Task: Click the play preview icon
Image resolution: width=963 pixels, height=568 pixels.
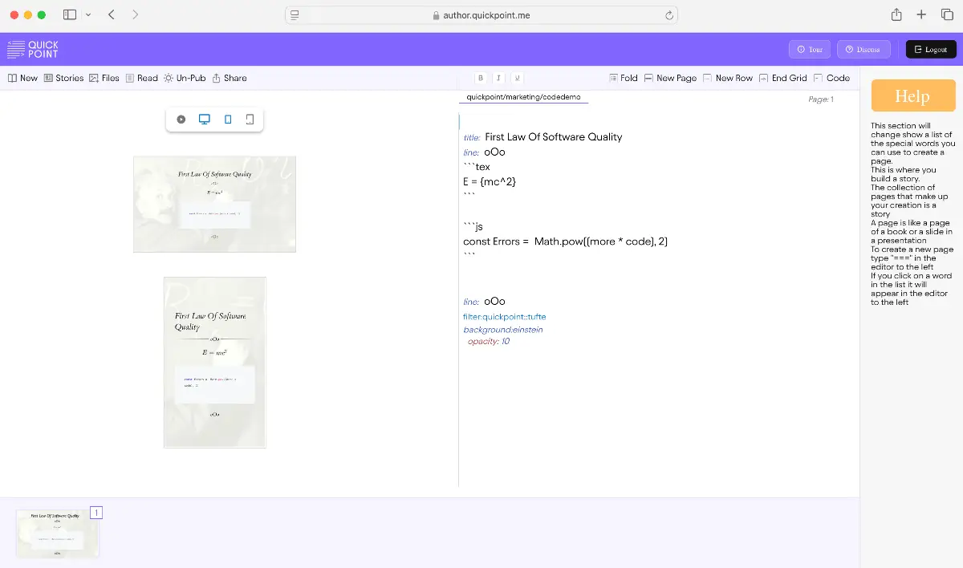Action: tap(181, 120)
